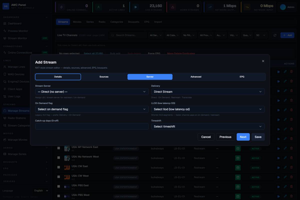Click the Stream Categories icon
The width and height of the screenshot is (300, 200).
[5, 125]
